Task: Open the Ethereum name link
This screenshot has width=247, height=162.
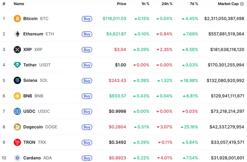Action: point(33,34)
